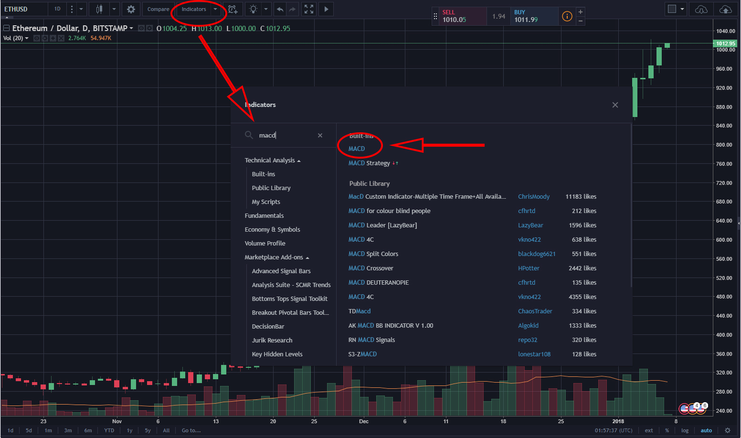Viewport: 741px width, 438px height.
Task: Hide the Ethereum main series eye icon
Action: [x=141, y=29]
